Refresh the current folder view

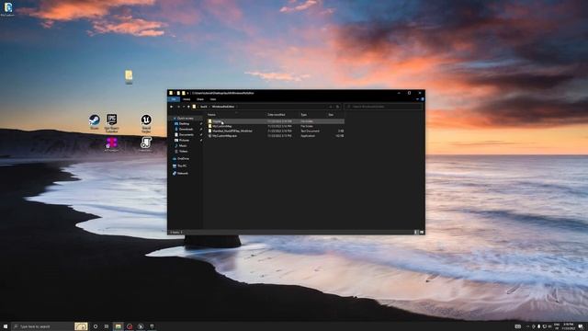(337, 107)
